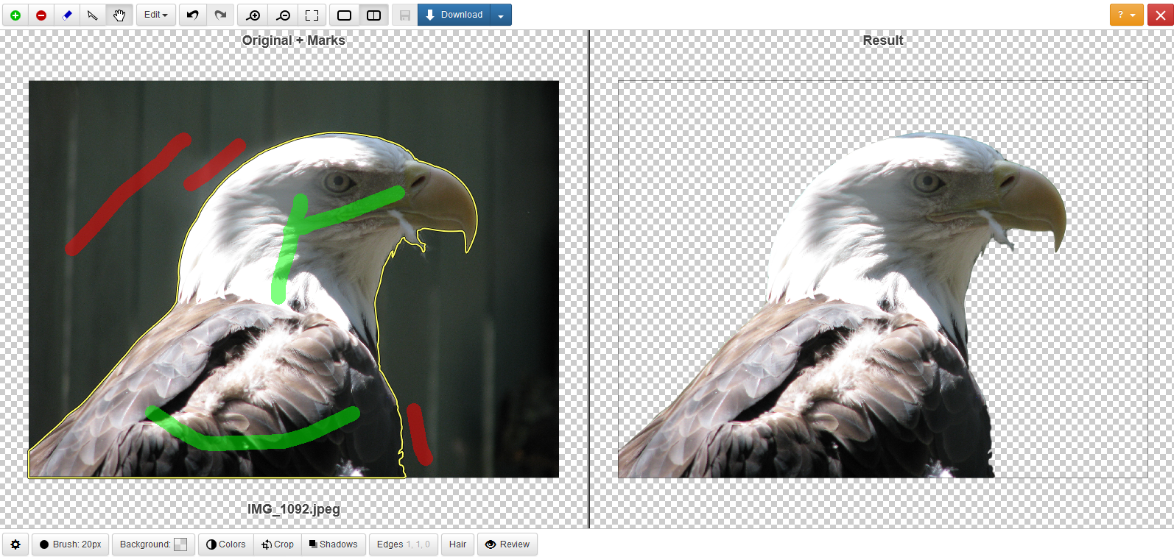Open the Colors adjustment panel
This screenshot has height=557, width=1174.
click(x=226, y=544)
